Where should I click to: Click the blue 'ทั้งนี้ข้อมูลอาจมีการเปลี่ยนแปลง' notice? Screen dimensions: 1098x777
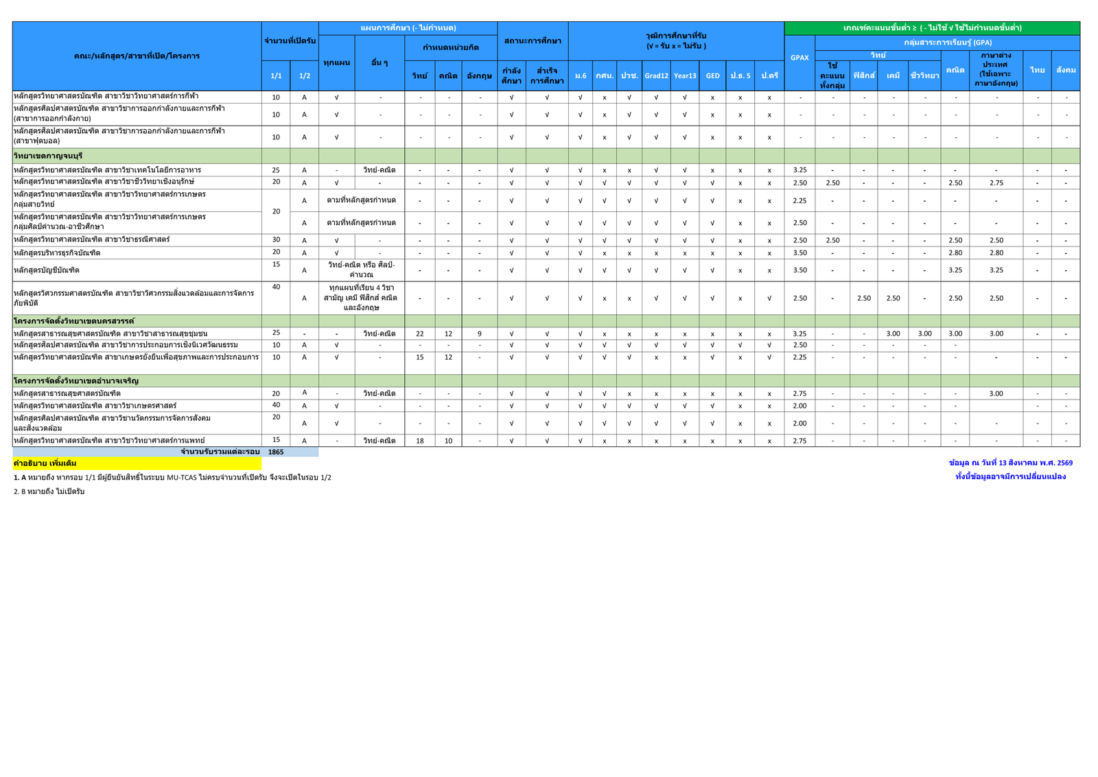click(1010, 476)
